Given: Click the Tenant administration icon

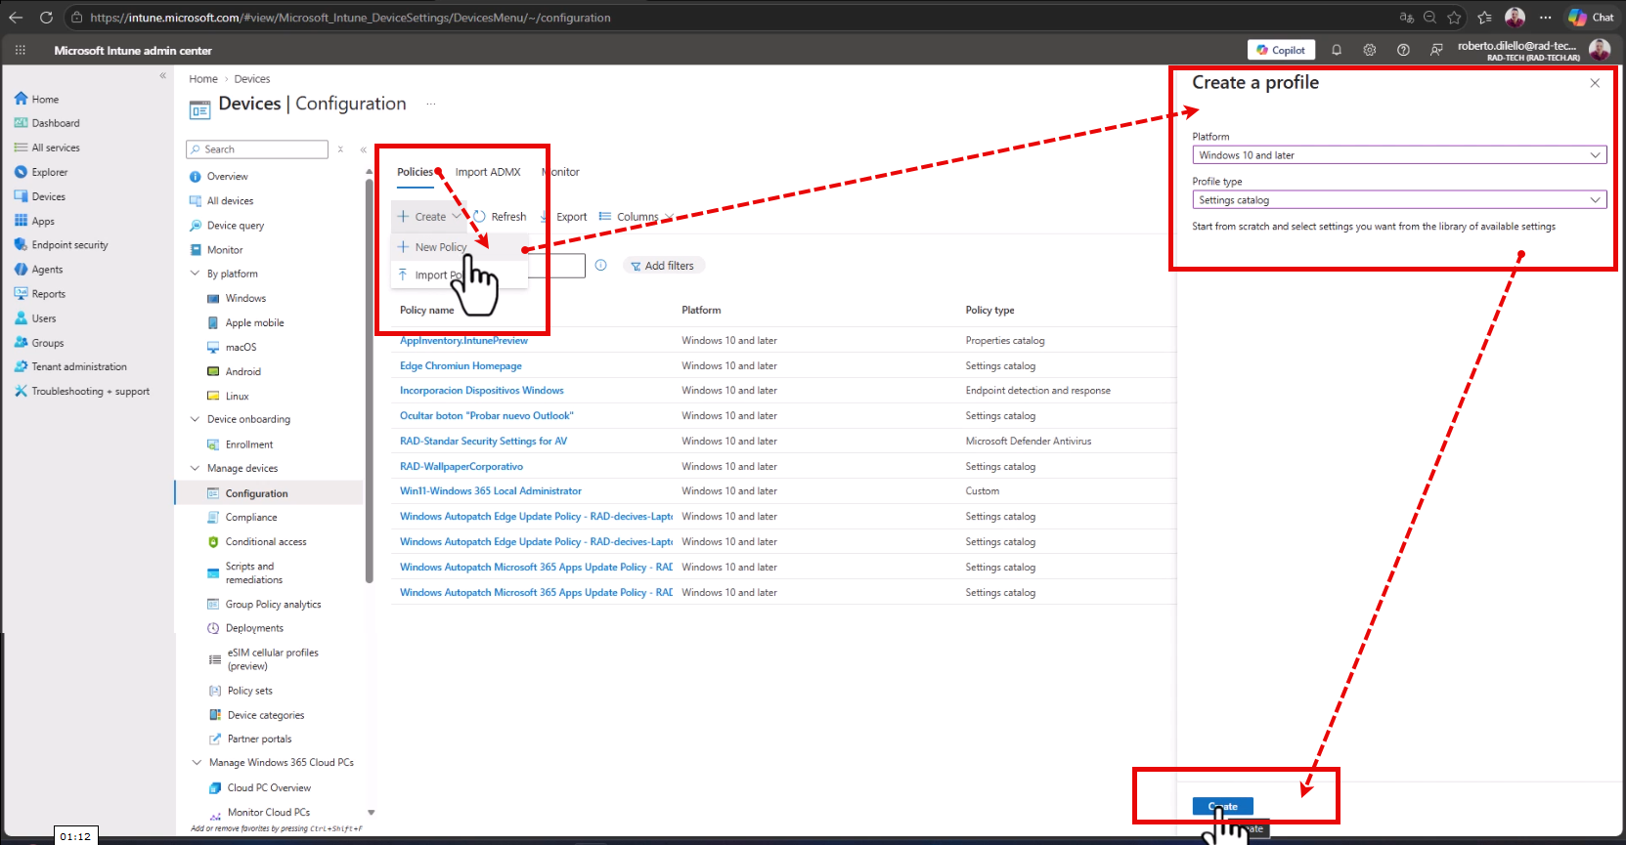Looking at the screenshot, I should 21,367.
